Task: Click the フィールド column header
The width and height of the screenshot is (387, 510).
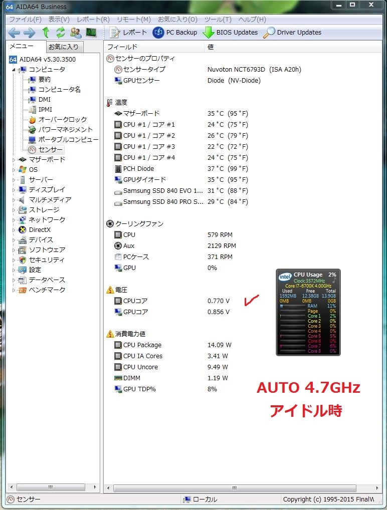Action: click(x=154, y=47)
